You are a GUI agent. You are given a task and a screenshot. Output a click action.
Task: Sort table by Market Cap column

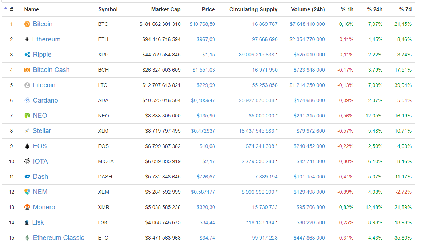click(x=166, y=9)
